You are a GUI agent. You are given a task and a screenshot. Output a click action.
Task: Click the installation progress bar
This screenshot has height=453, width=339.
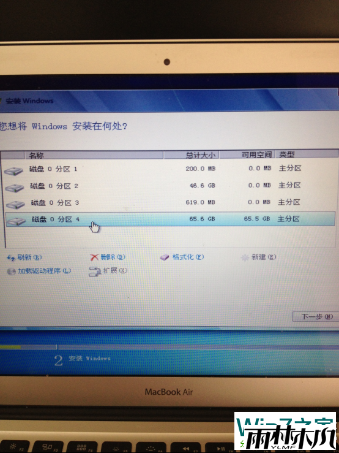point(169,347)
